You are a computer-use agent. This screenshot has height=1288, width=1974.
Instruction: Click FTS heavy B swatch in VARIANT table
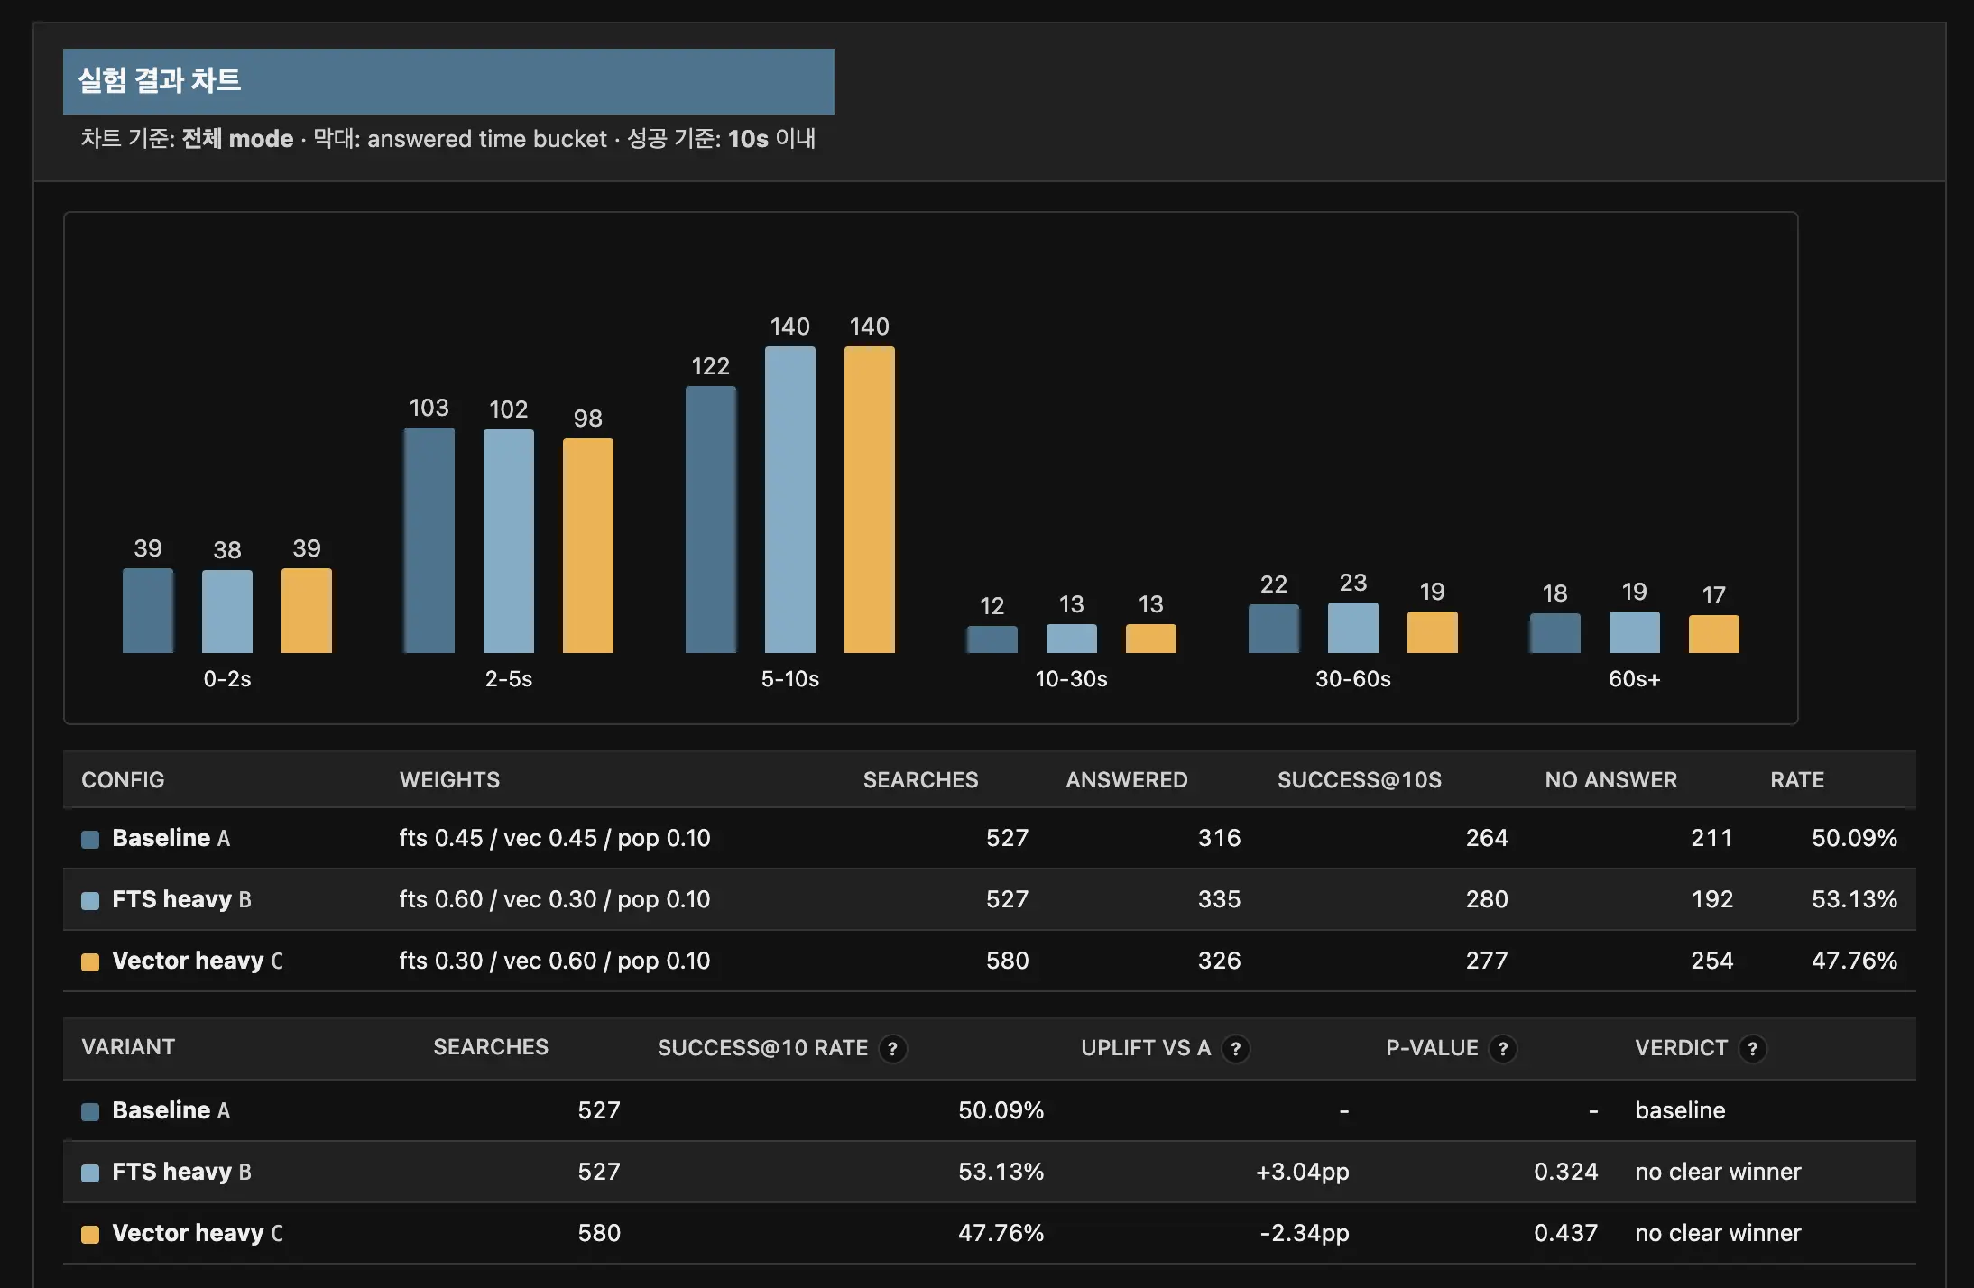90,1173
